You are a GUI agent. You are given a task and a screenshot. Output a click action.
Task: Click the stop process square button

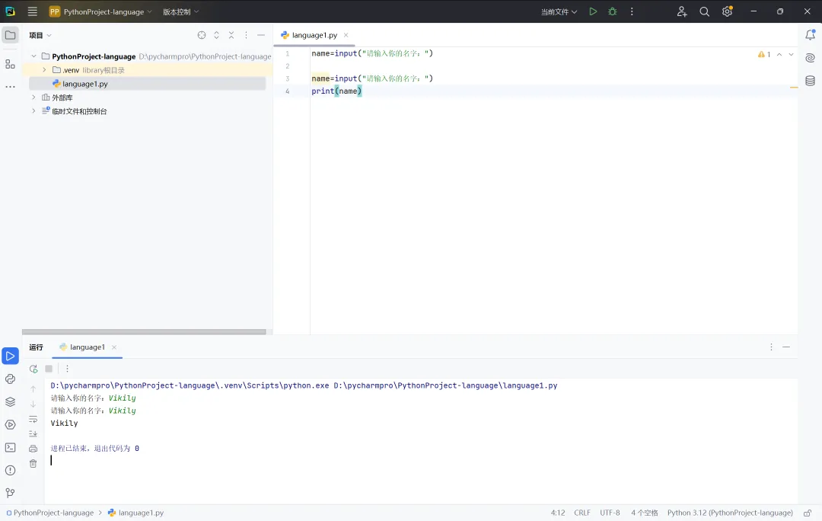coord(49,369)
